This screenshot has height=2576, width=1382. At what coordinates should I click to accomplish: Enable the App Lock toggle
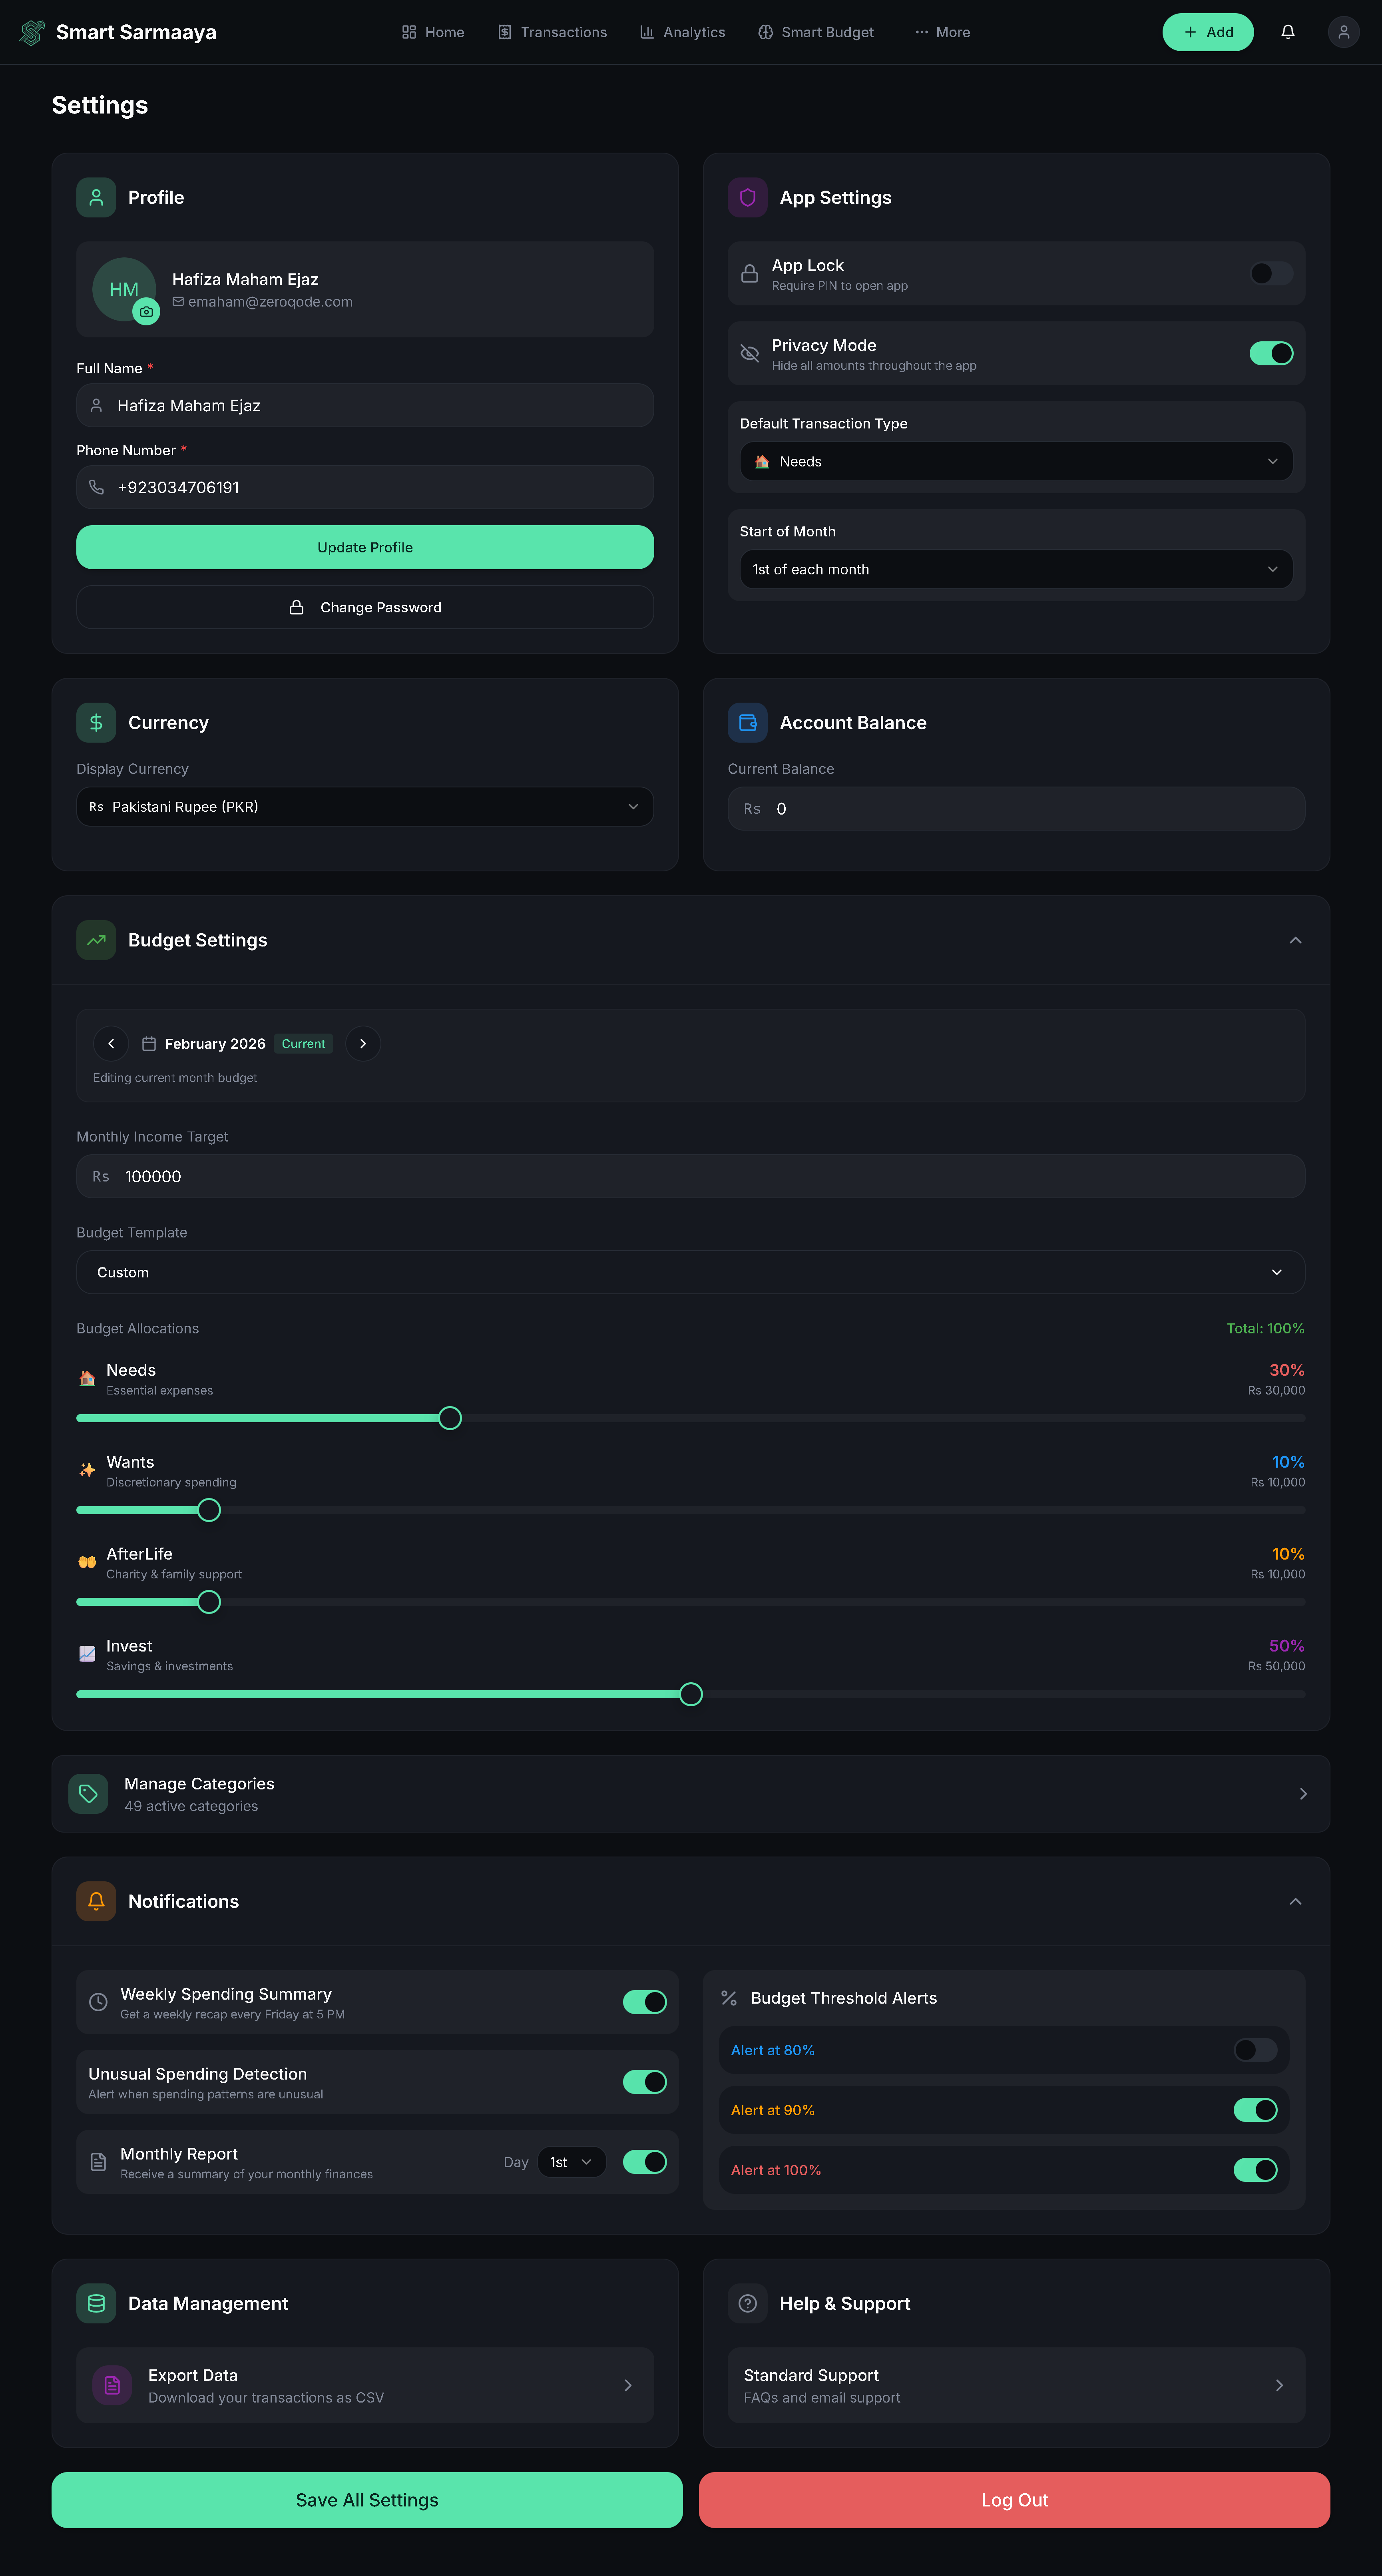coord(1270,273)
